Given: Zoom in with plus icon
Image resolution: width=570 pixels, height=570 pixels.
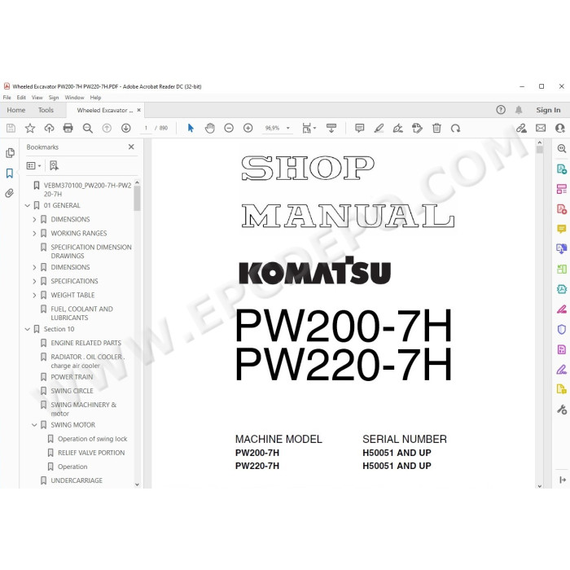Looking at the screenshot, I should click(248, 128).
